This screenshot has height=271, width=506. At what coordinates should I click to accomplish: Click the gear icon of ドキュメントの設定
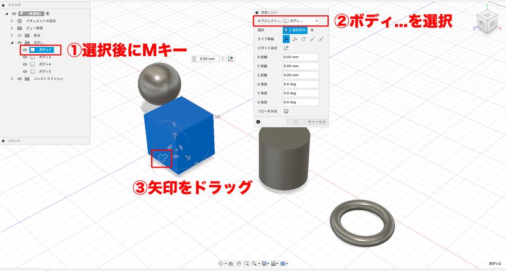click(x=19, y=21)
